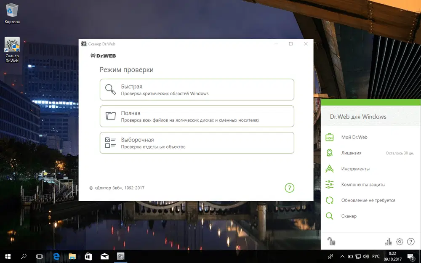Toggle the administrative mode padlock
421x263 pixels.
point(331,242)
